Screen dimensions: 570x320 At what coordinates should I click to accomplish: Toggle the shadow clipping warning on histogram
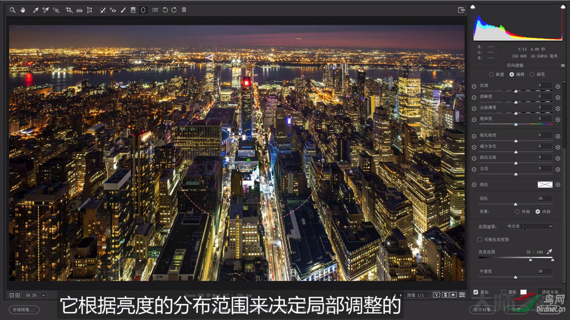(x=473, y=7)
